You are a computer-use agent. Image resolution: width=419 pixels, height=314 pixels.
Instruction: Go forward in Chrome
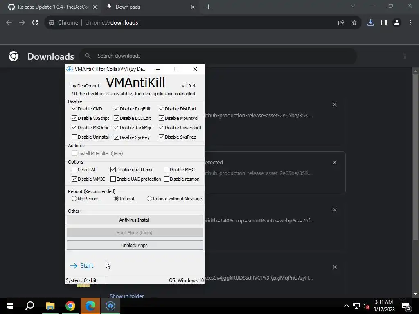tap(22, 23)
